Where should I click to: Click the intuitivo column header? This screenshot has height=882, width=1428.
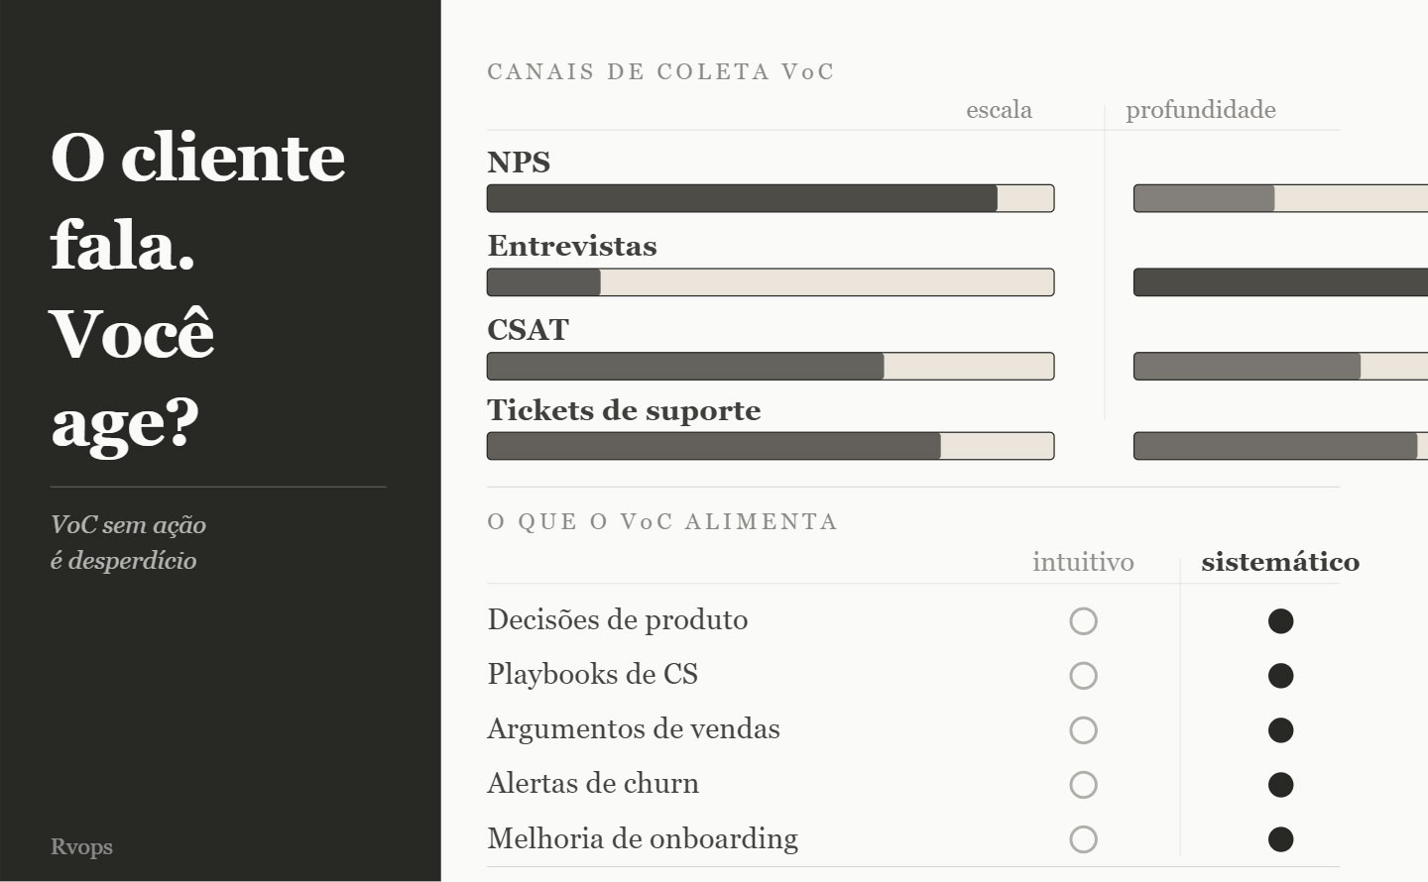[x=1083, y=562]
